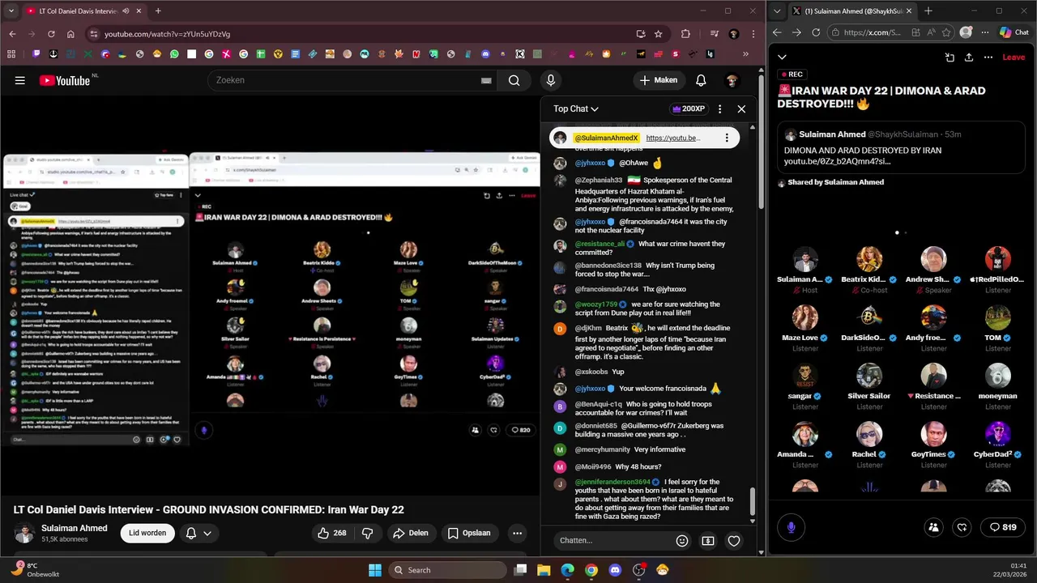The height and width of the screenshot is (583, 1037).
Task: Open the YouTube account avatar menu
Action: [732, 80]
